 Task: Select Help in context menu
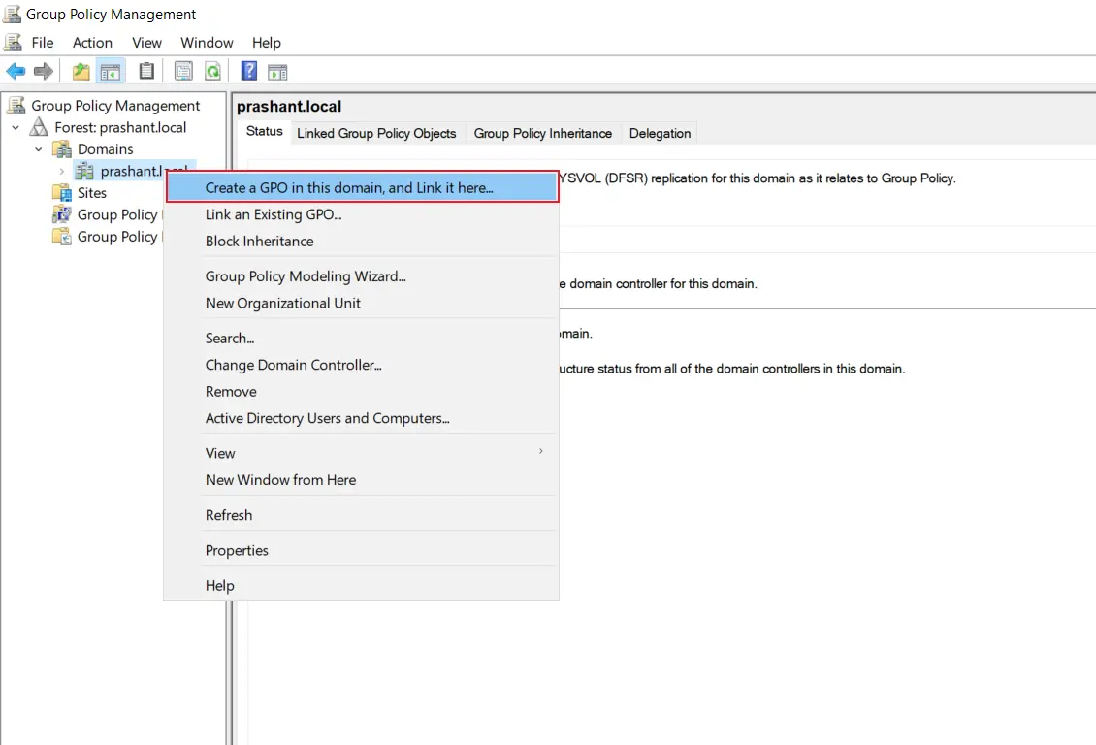[x=362, y=586]
